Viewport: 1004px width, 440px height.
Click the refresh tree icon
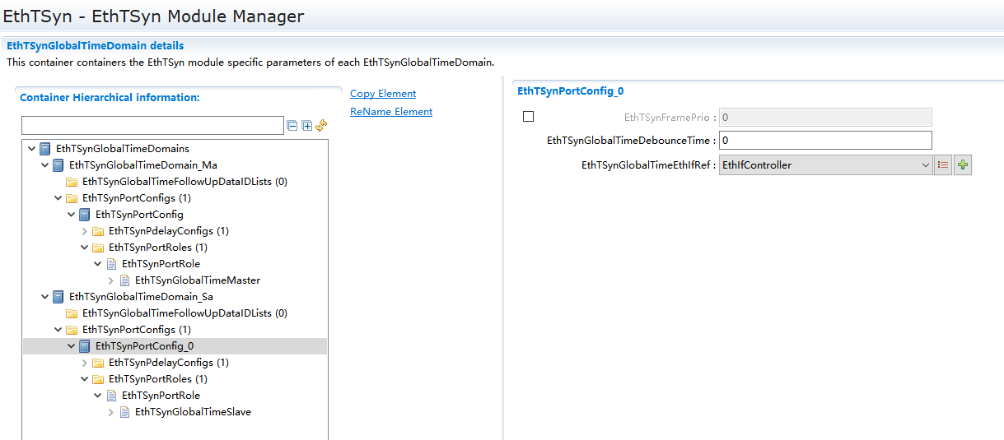click(321, 126)
